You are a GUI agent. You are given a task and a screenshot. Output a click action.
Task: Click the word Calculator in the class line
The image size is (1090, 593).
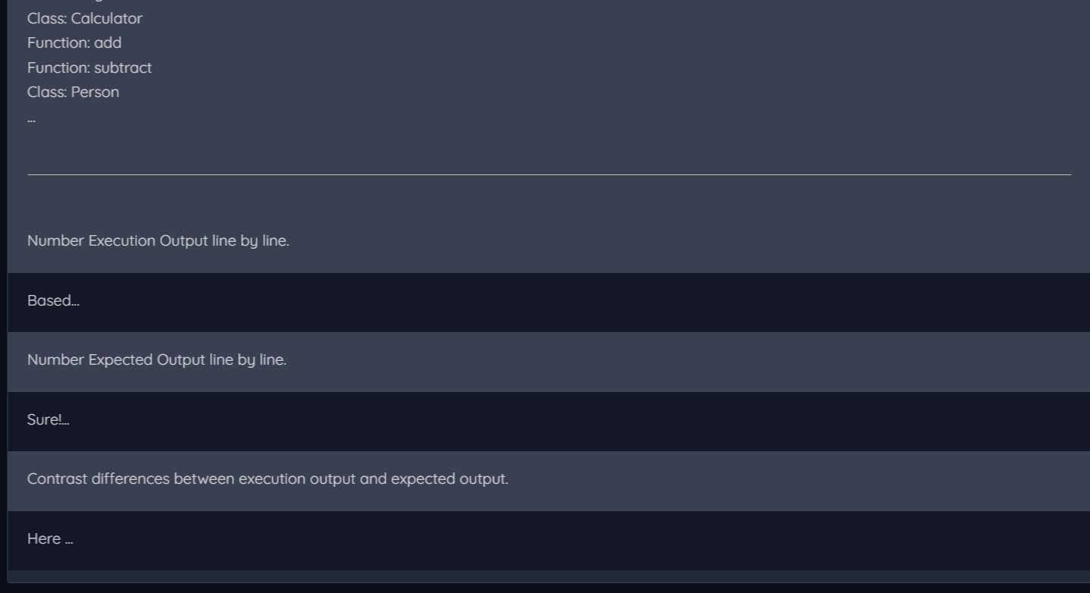coord(106,18)
